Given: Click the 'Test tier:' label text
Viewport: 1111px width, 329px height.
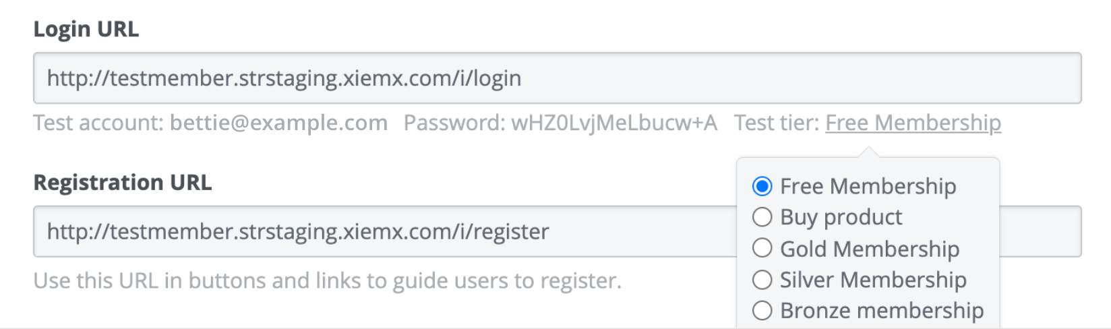Looking at the screenshot, I should pyautogui.click(x=777, y=123).
